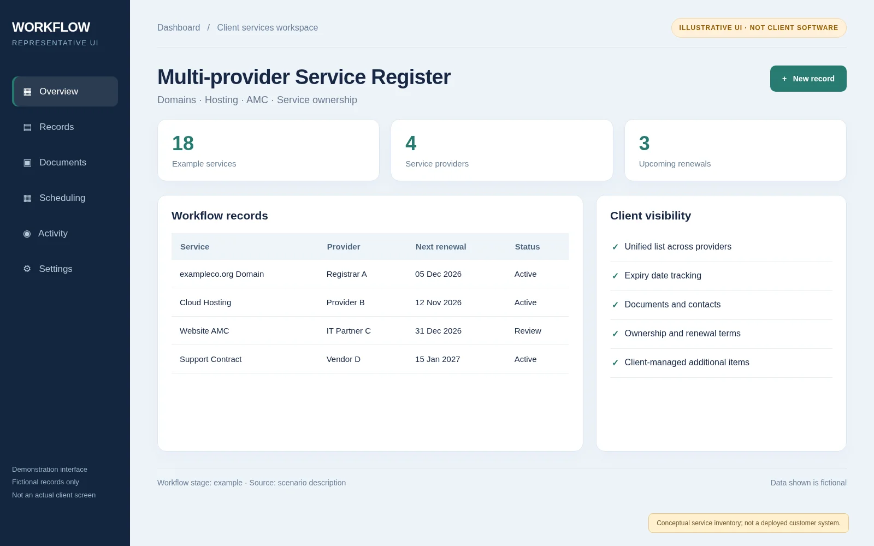Open the Example services stat card
The width and height of the screenshot is (874, 546).
[x=268, y=150]
